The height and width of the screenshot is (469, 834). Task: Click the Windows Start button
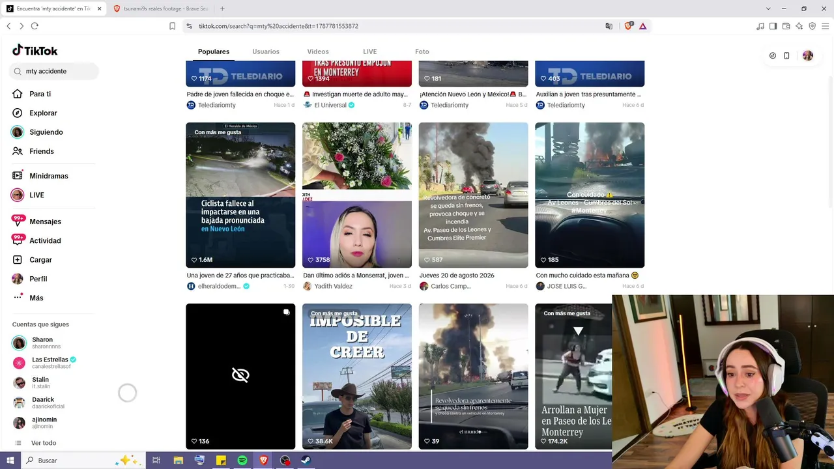pos(10,461)
